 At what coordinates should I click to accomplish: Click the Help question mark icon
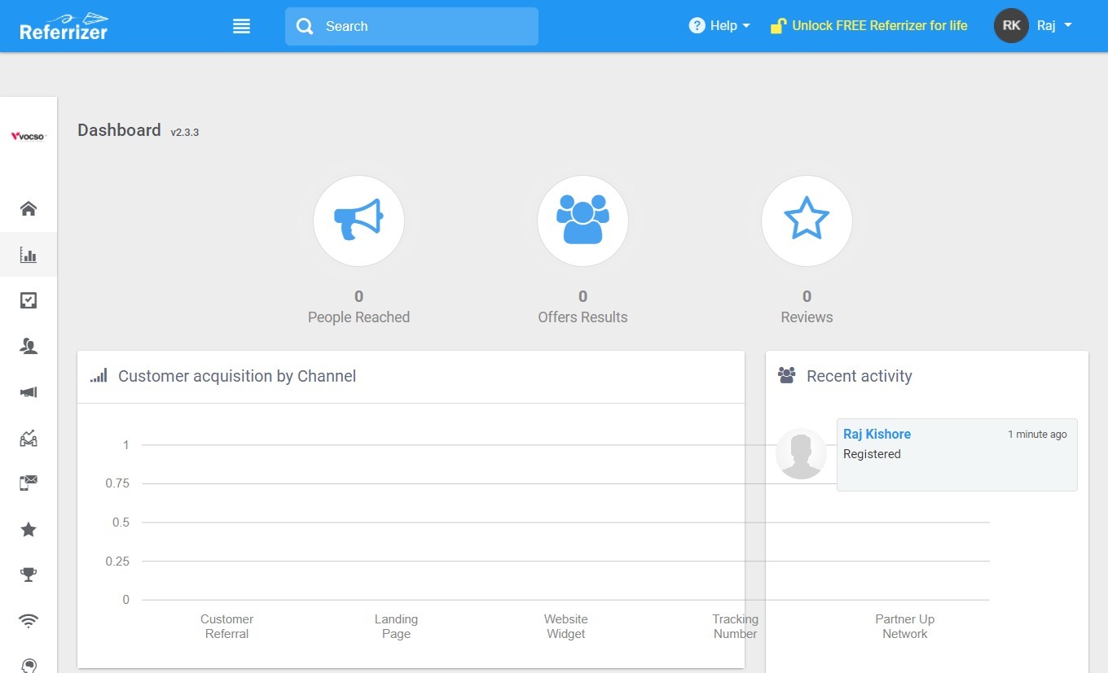697,26
